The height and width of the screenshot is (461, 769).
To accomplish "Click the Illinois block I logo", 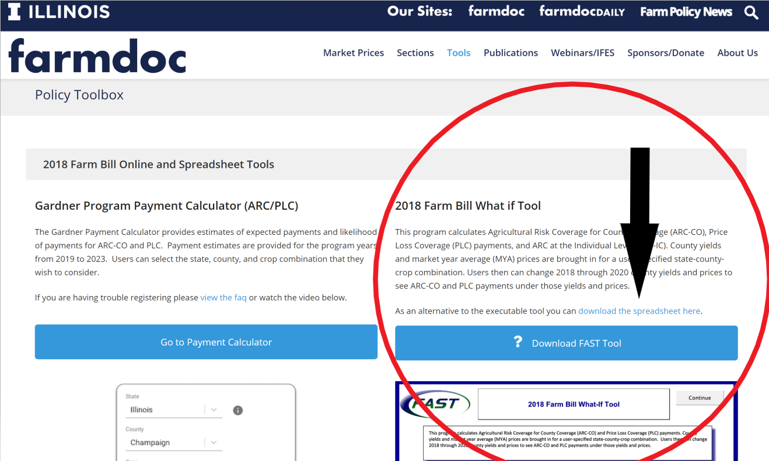I will (x=15, y=12).
